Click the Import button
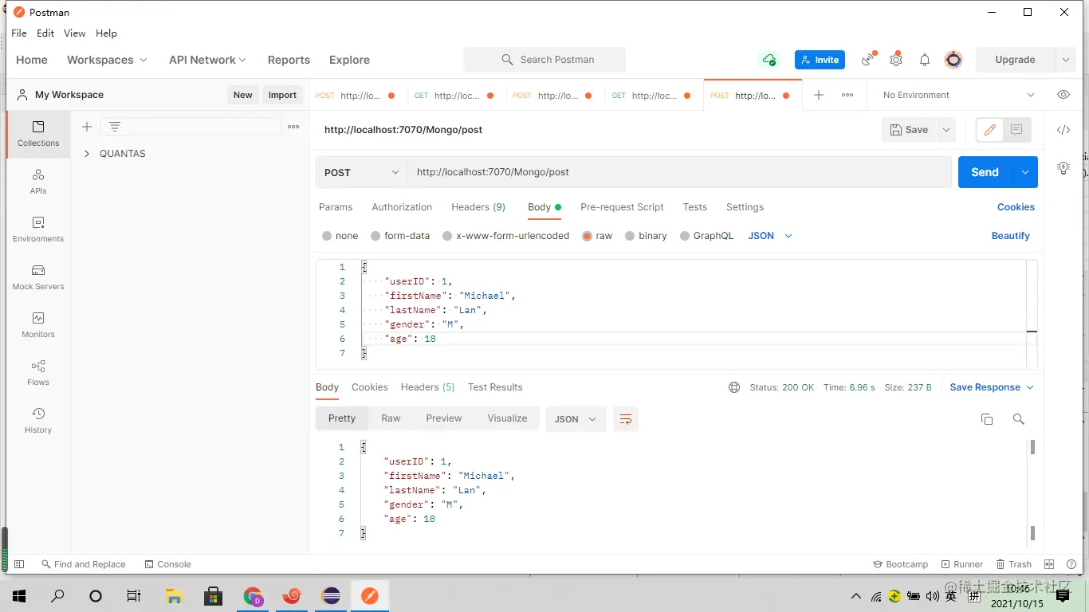Image resolution: width=1089 pixels, height=612 pixels. tap(282, 95)
